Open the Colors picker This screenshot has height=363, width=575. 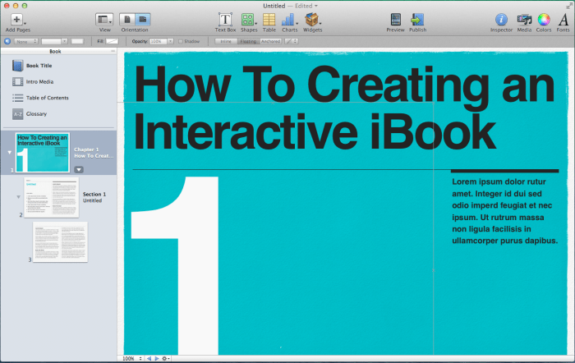[544, 19]
